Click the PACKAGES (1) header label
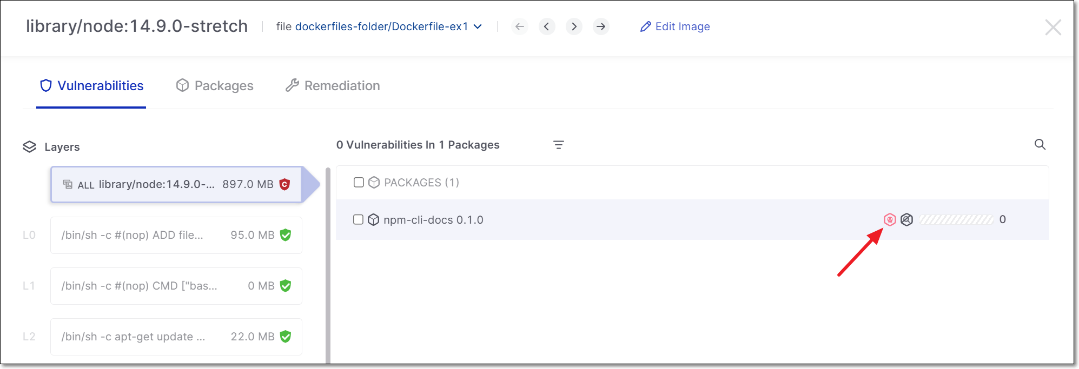Screen dimensions: 1079x369 point(422,183)
